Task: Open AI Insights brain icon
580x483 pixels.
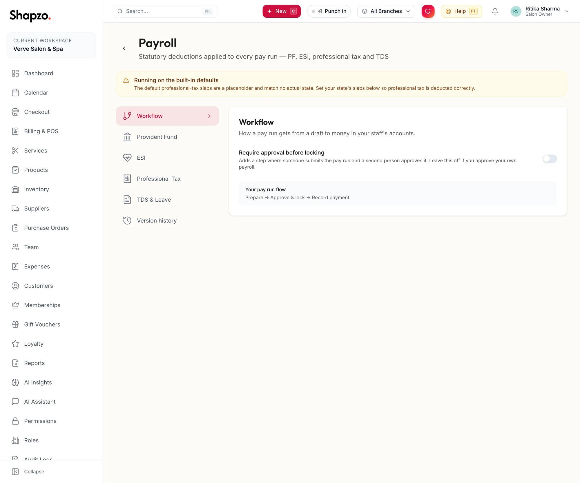Action: (x=15, y=382)
